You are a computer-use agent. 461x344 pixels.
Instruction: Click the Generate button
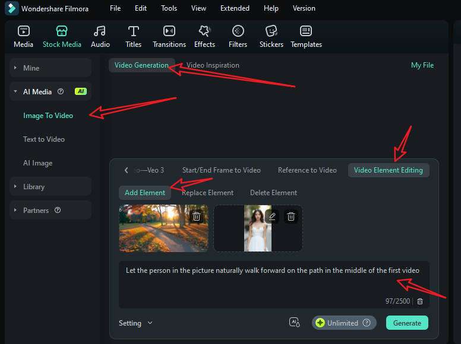tap(407, 323)
